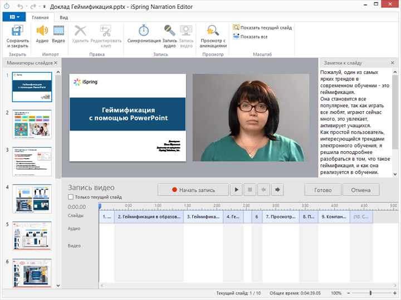Redo action in title bar
The image size is (401, 300).
pyautogui.click(x=33, y=6)
